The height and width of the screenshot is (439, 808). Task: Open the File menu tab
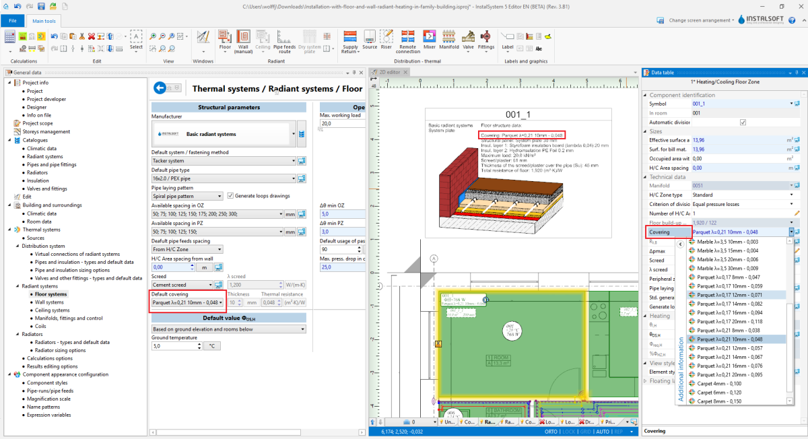pyautogui.click(x=13, y=22)
